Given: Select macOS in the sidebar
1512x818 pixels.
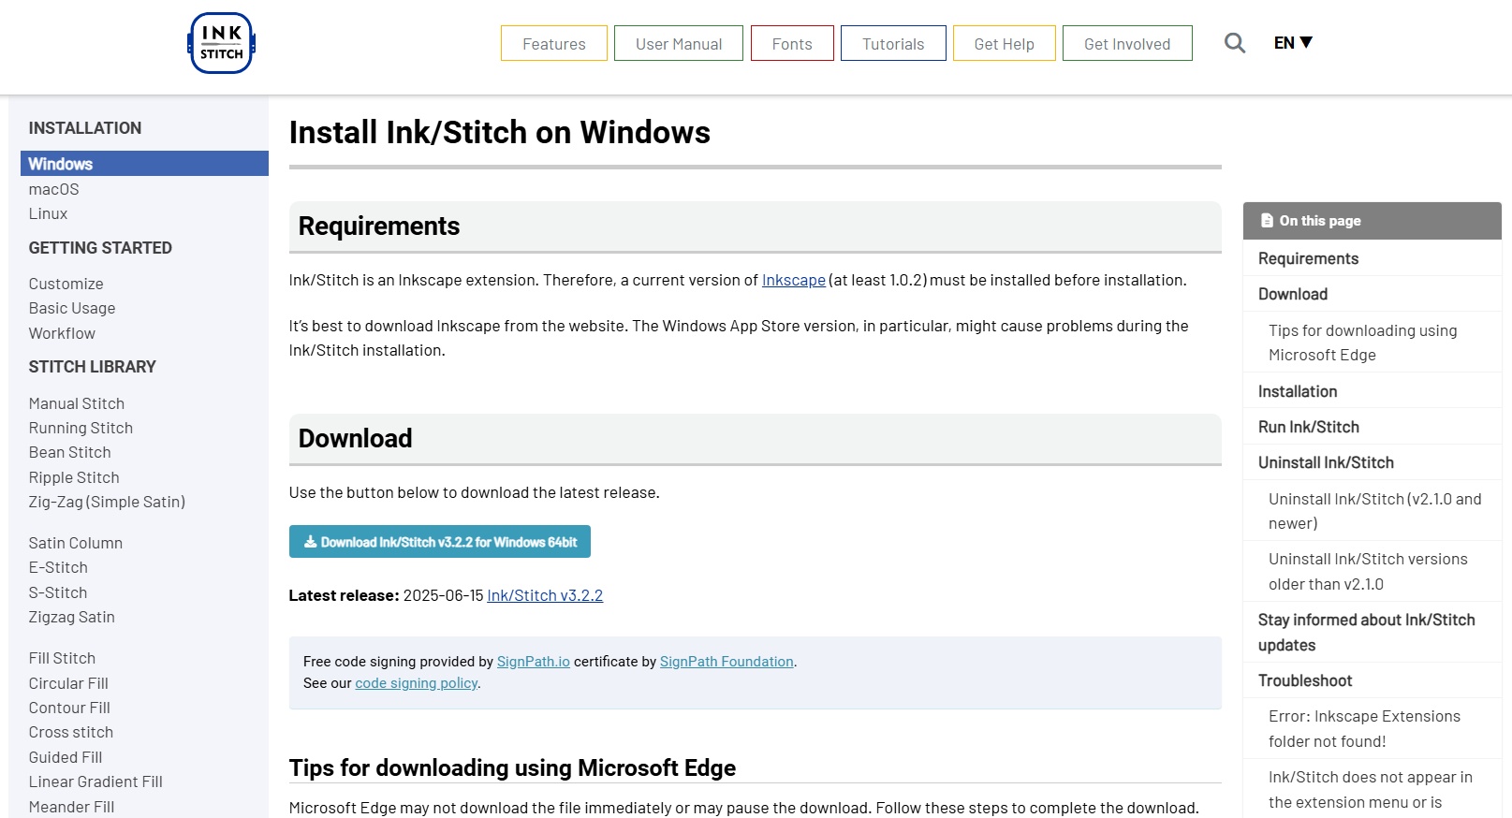Looking at the screenshot, I should [54, 189].
